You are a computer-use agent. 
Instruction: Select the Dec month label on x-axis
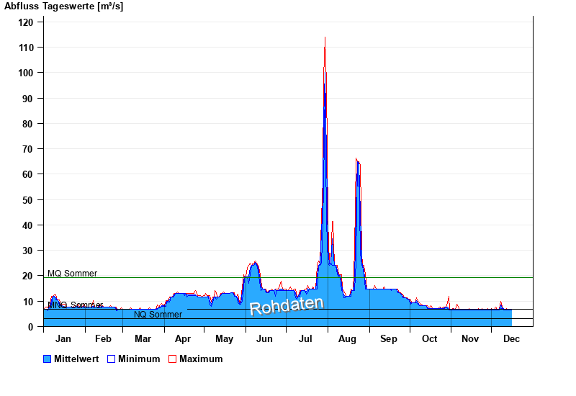click(511, 339)
